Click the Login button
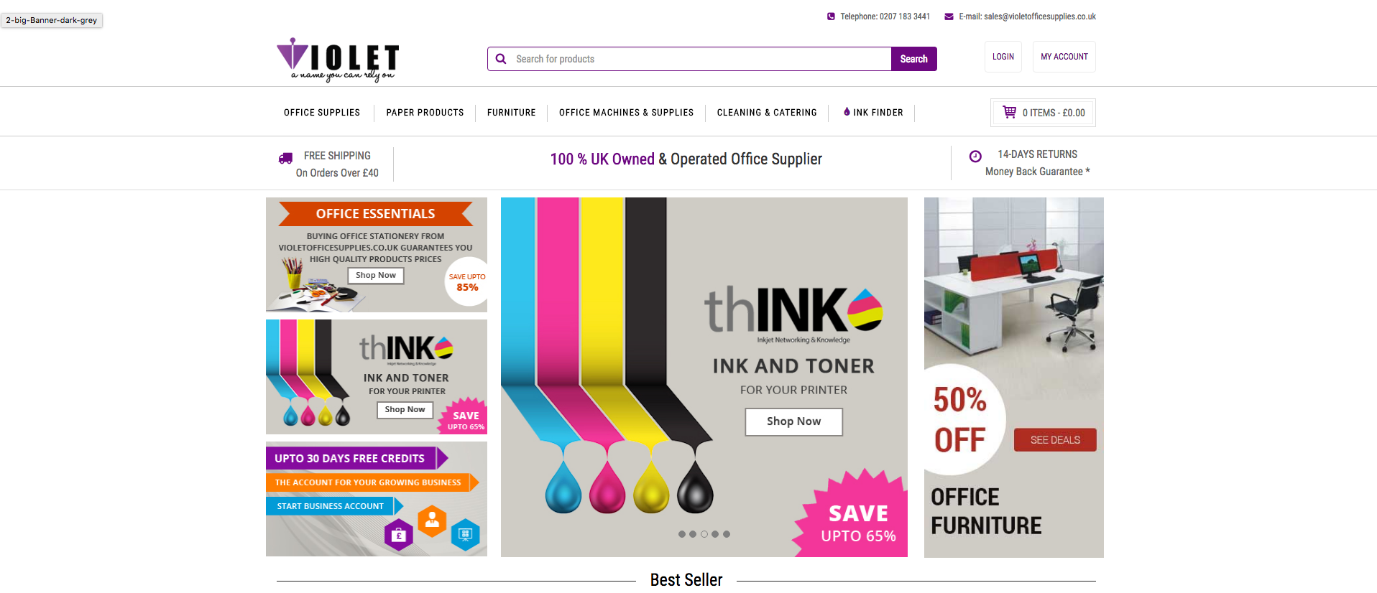Viewport: 1377px width, 593px height. point(1003,57)
